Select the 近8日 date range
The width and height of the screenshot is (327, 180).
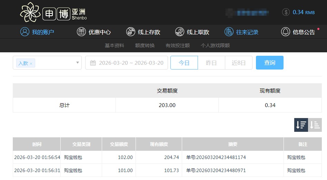click(x=239, y=63)
